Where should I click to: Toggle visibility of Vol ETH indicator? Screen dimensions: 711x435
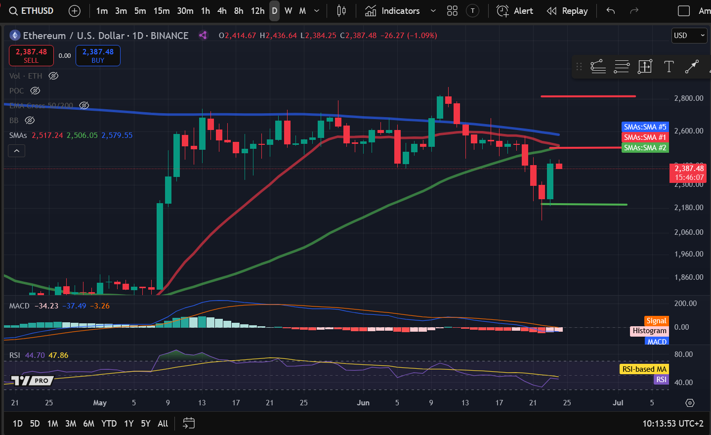point(53,76)
